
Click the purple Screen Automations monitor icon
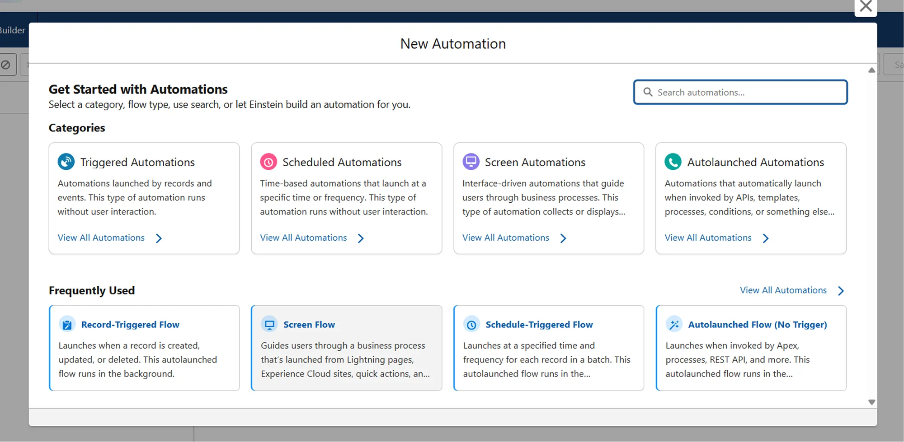coord(471,162)
